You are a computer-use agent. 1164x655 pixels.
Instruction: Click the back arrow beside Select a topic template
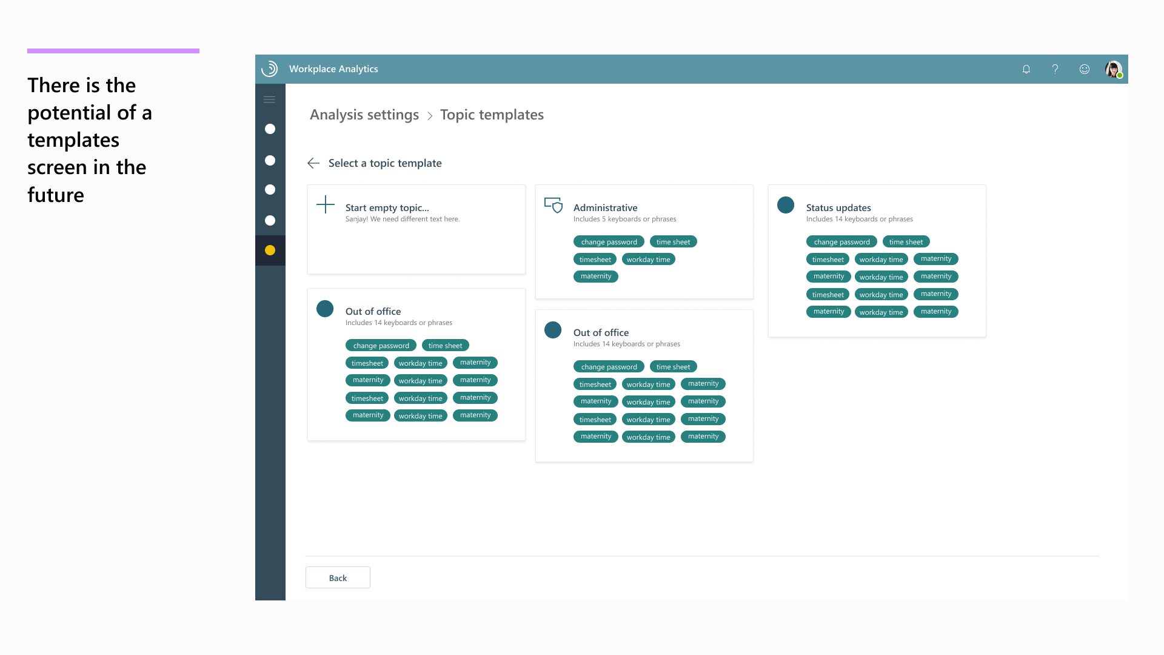tap(313, 163)
